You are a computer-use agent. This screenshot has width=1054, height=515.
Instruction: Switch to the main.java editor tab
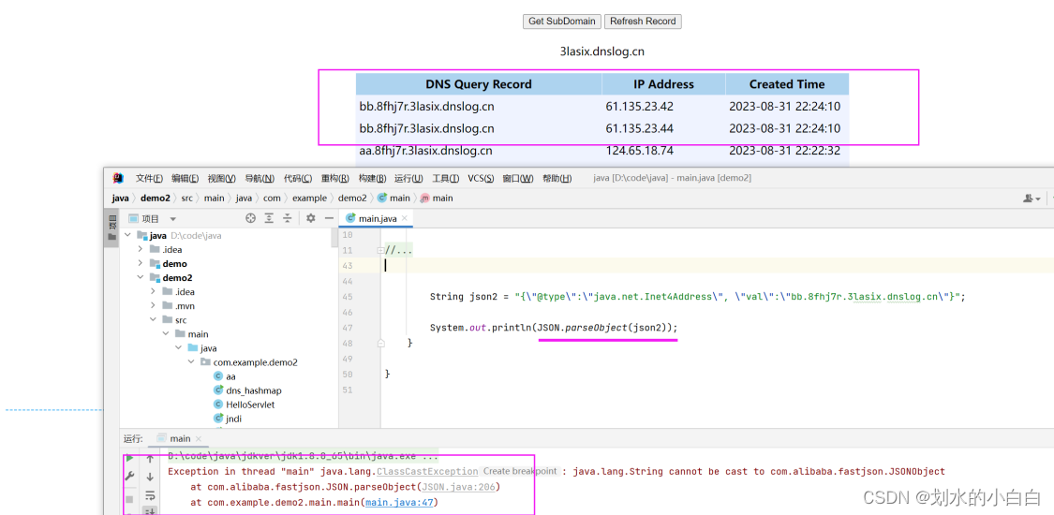pyautogui.click(x=378, y=219)
